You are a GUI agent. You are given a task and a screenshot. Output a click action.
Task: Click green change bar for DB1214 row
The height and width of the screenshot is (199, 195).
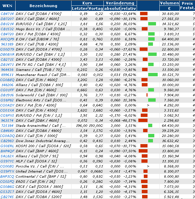click(x=152, y=24)
